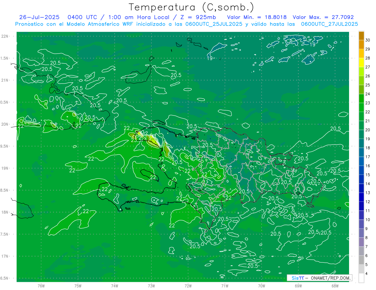Click the color scale label "21"
This screenshot has height=290, width=376.
[368, 121]
